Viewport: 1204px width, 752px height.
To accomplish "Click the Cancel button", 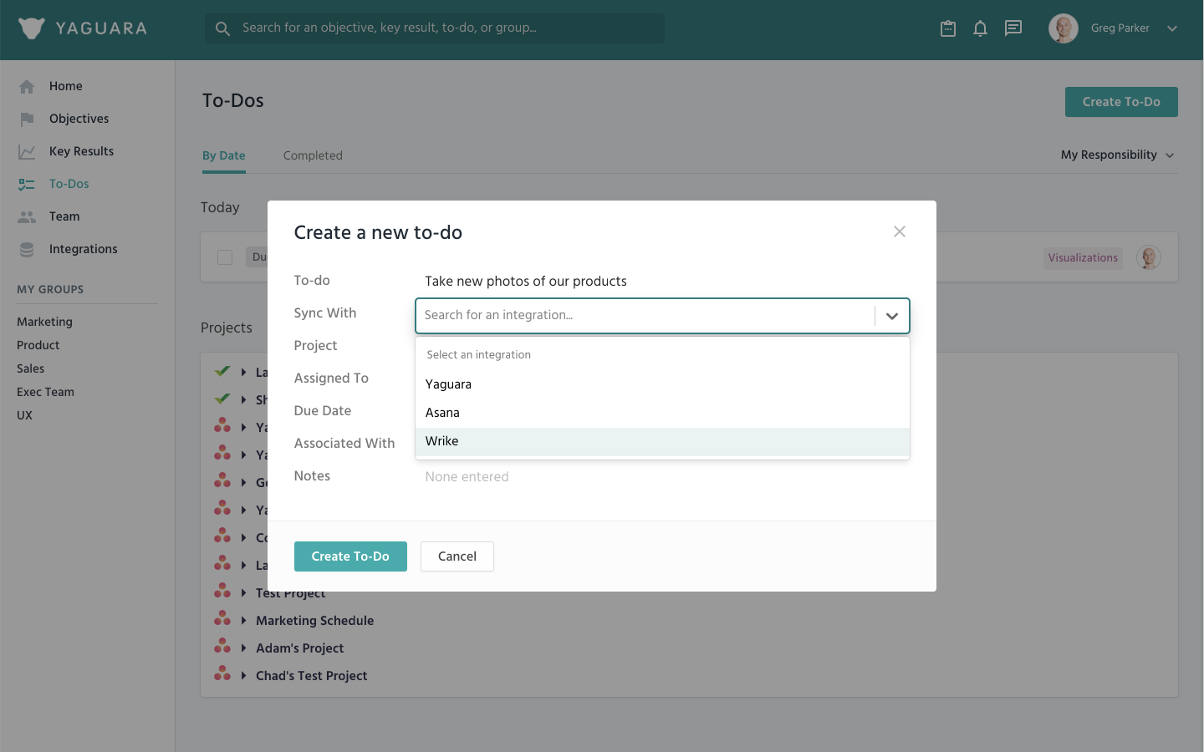I will pos(457,556).
